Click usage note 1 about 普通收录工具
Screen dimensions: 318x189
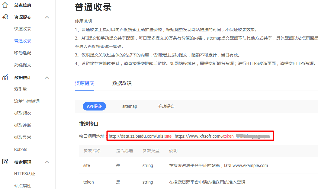click(x=166, y=30)
